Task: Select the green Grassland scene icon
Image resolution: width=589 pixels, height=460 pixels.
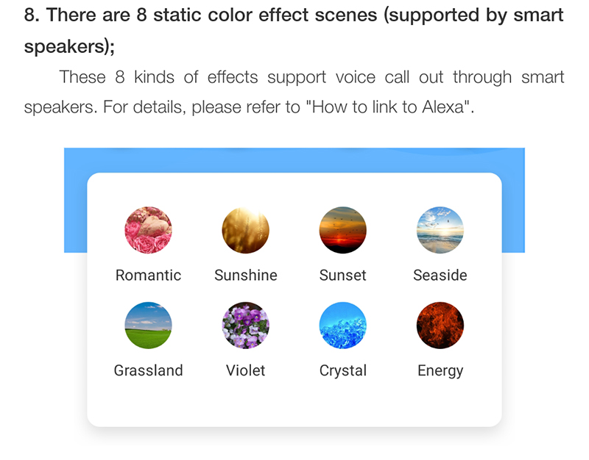Action: [x=149, y=325]
